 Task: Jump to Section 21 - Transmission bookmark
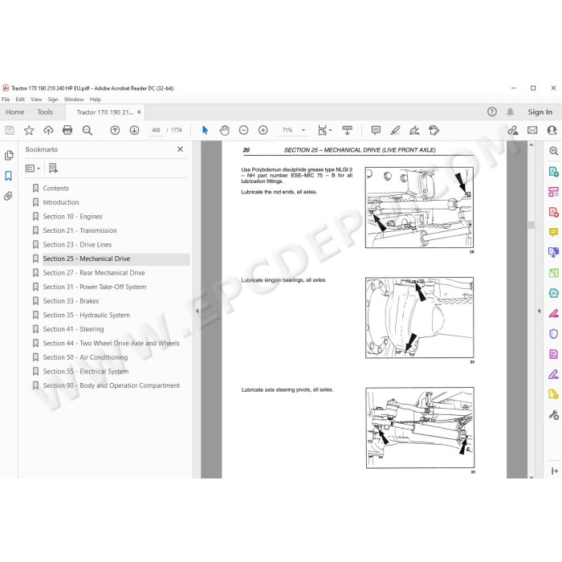tap(79, 230)
